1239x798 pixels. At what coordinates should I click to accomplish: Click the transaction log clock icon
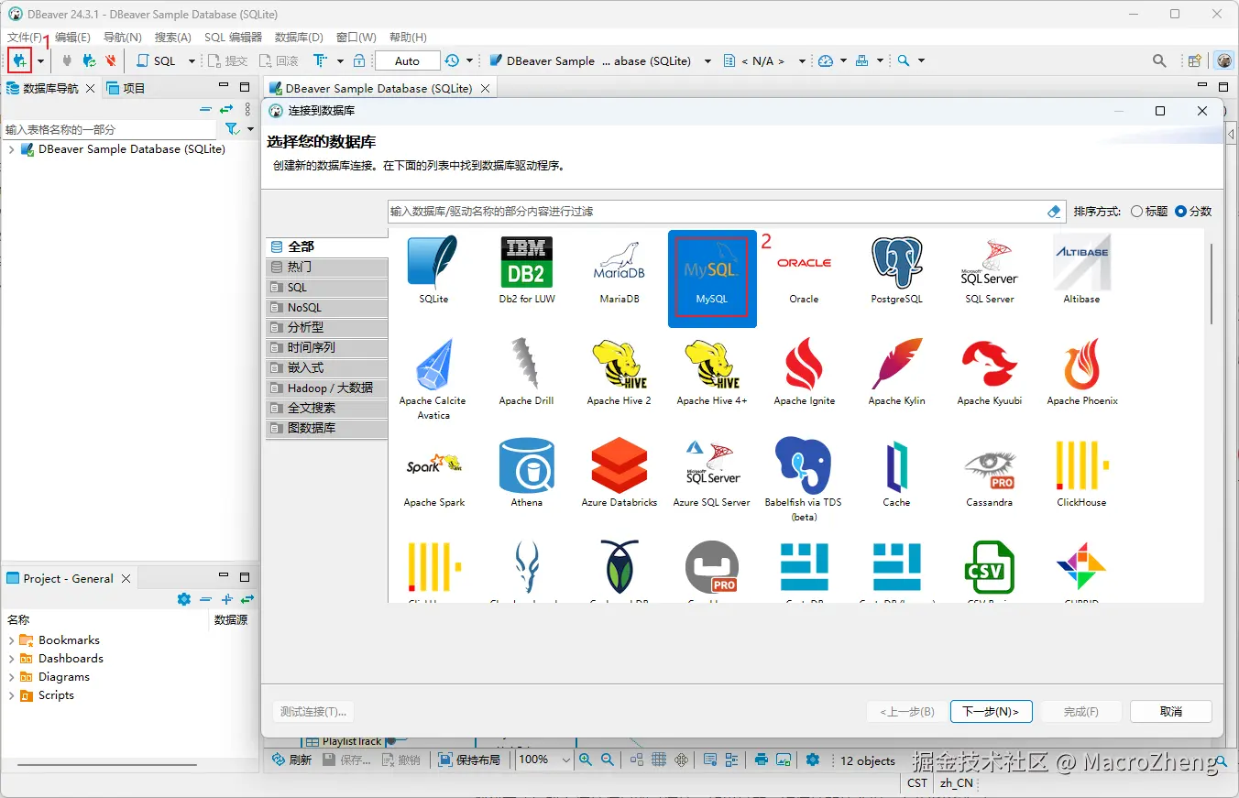click(452, 60)
